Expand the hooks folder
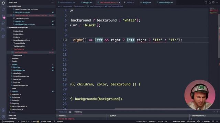 tap(14, 61)
